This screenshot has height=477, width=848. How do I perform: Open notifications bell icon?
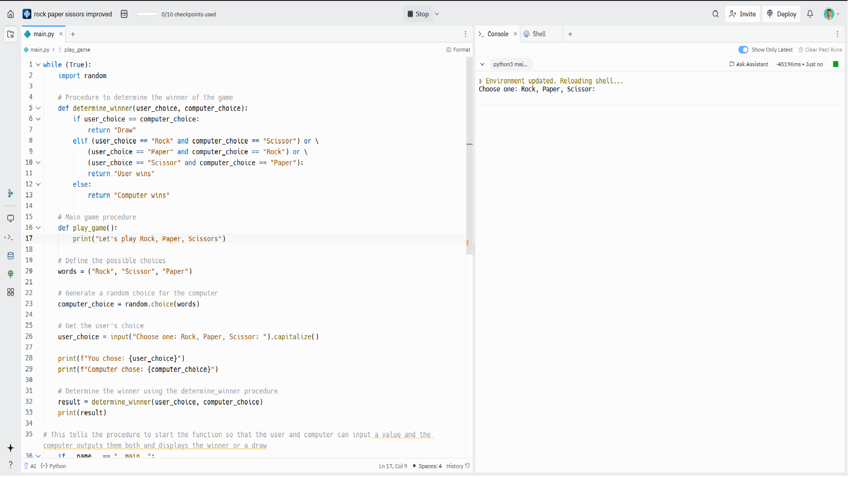[x=810, y=14]
